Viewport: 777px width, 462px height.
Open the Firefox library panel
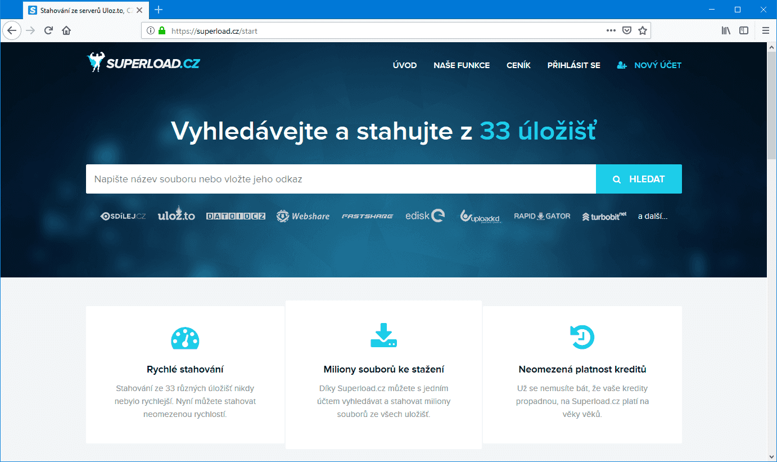click(725, 30)
